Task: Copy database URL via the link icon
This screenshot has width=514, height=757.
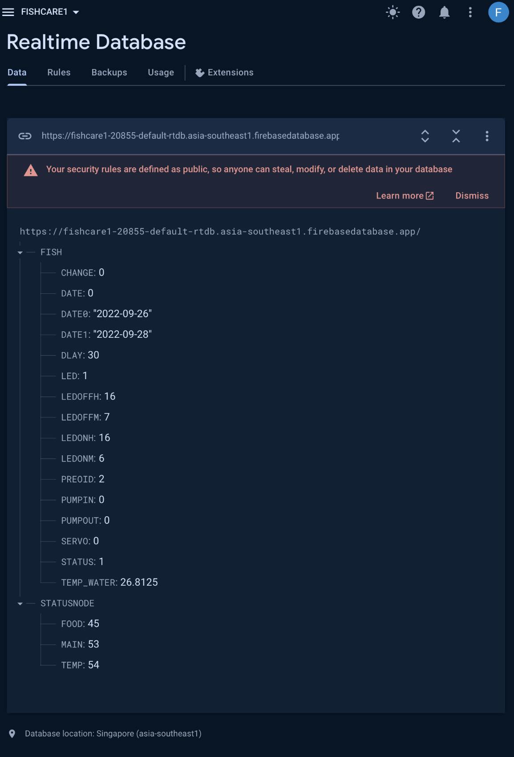Action: click(x=25, y=136)
